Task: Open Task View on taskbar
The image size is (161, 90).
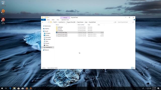Action: [x=6, y=88]
